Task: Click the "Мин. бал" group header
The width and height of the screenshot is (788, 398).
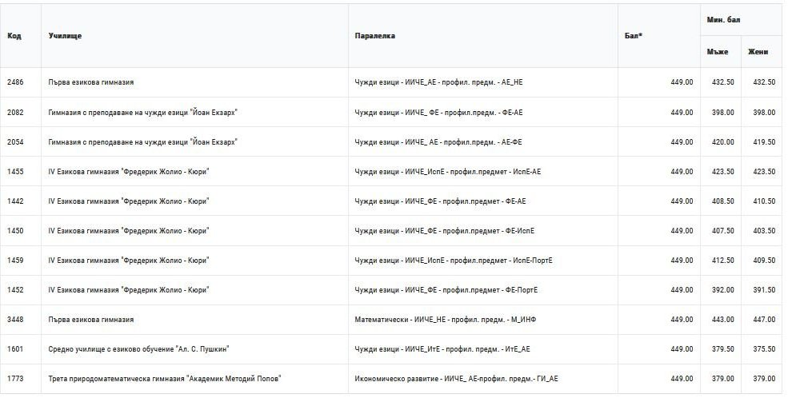Action: click(x=723, y=19)
